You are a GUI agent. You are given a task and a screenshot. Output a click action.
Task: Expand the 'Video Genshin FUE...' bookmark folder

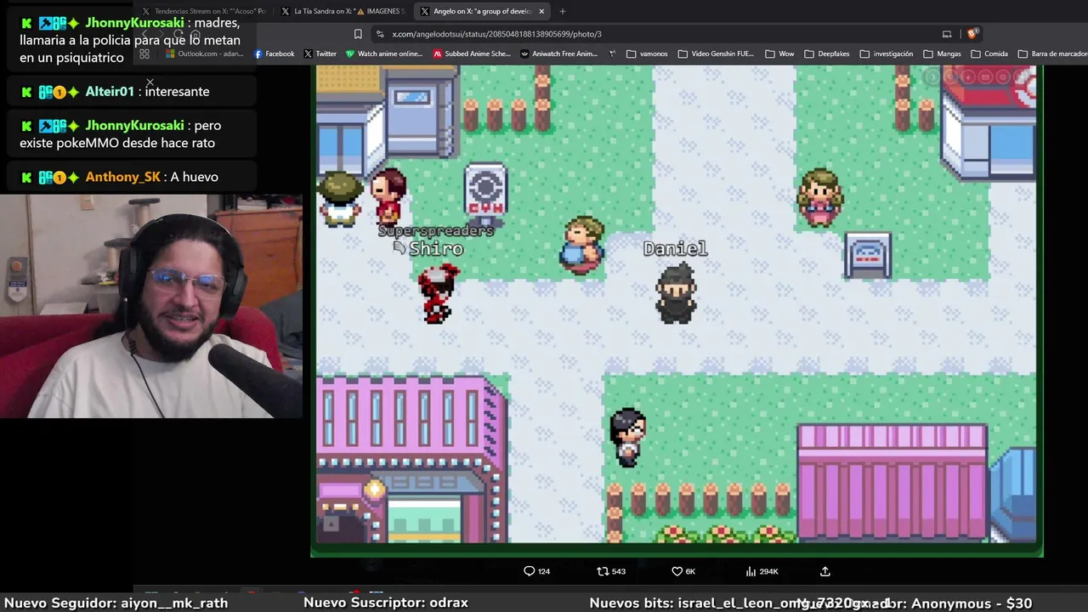(716, 54)
